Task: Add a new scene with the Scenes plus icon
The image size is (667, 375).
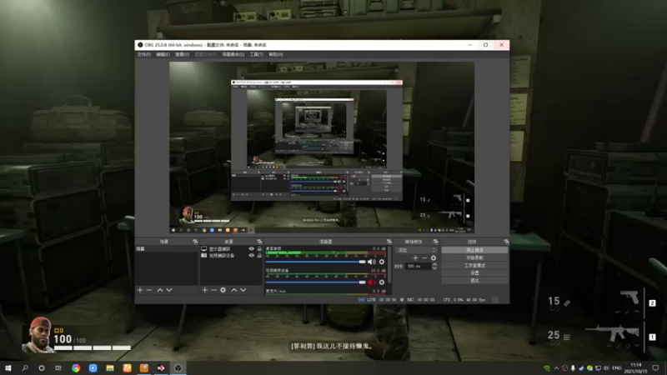Action: coord(140,290)
